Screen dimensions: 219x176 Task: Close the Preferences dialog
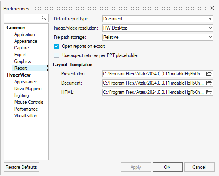(x=212, y=8)
